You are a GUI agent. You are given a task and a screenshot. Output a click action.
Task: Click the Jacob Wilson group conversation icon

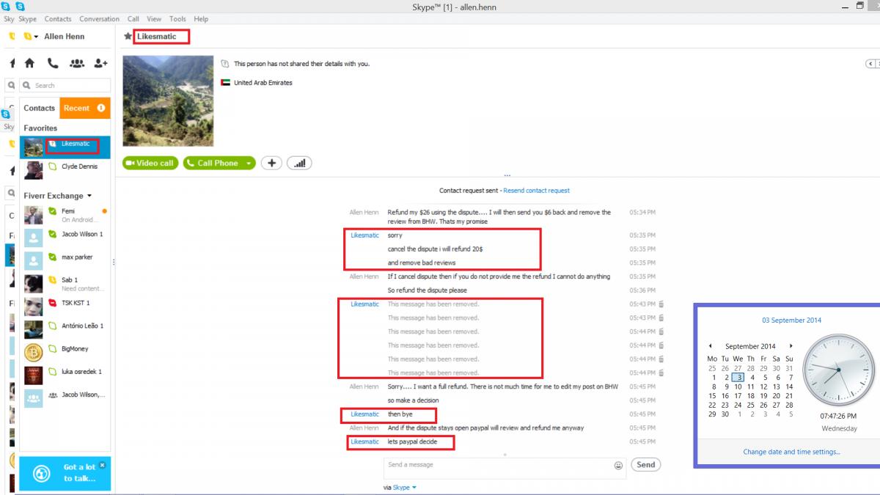click(33, 398)
